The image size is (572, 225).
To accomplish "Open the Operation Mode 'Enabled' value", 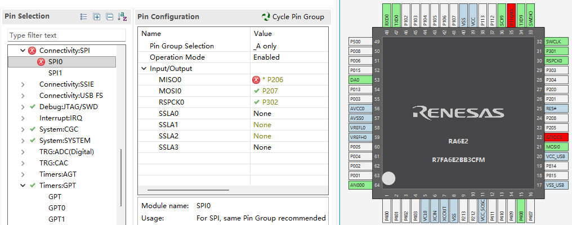I will click(x=289, y=57).
